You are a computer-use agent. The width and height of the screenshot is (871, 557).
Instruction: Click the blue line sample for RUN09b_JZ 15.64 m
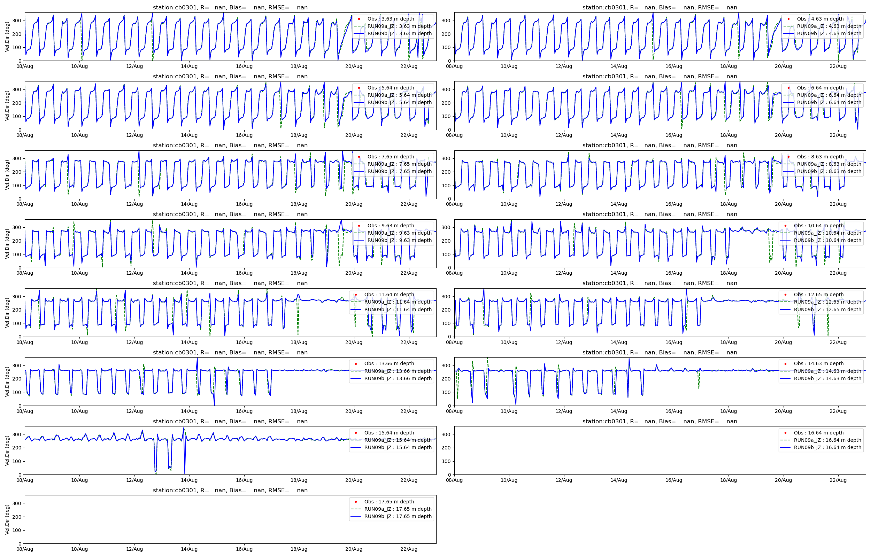355,447
